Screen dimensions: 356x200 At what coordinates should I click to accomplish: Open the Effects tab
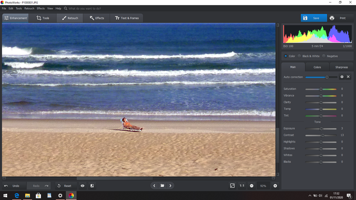97,18
